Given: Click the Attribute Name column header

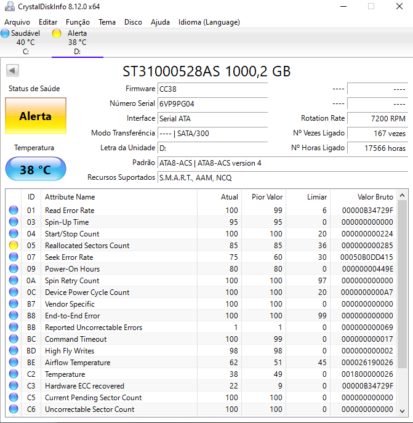Looking at the screenshot, I should [119, 197].
